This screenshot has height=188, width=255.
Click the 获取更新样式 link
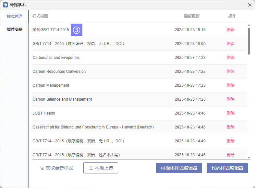(x=59, y=168)
